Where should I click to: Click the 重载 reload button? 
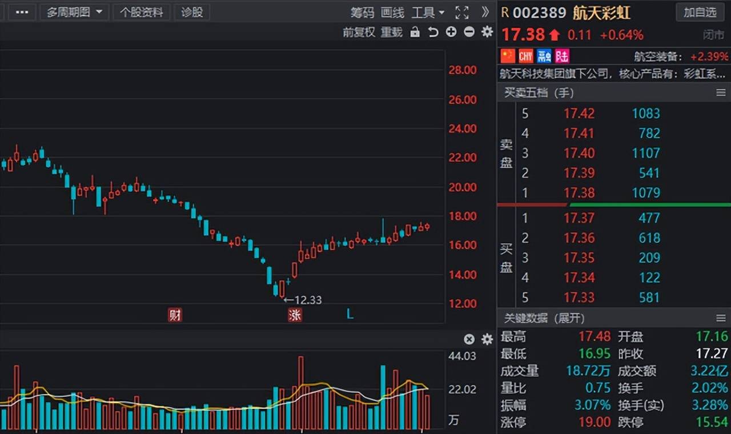(x=392, y=33)
